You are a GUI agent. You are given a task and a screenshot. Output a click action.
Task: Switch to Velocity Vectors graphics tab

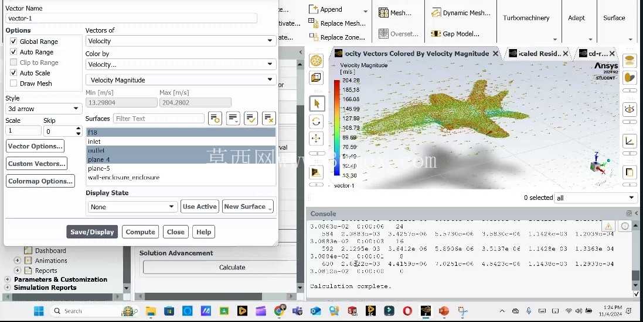click(417, 54)
